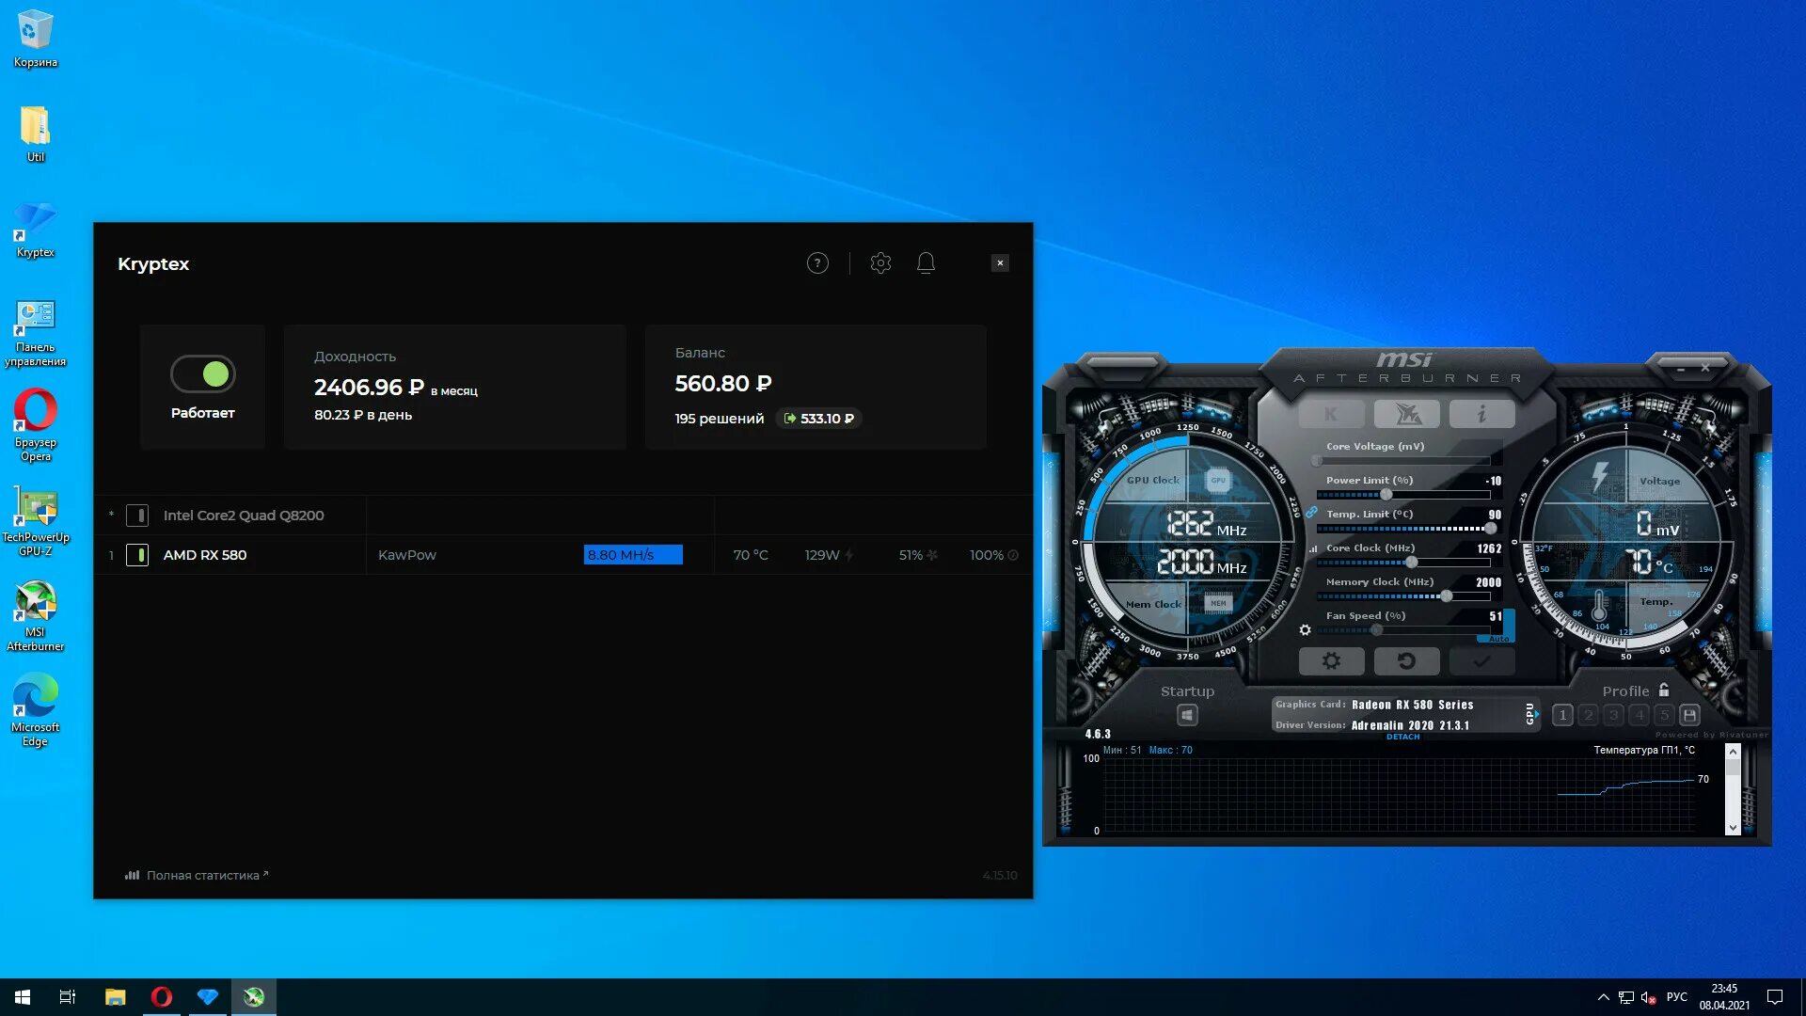Screen dimensions: 1806x1016
Task: Click the 560.80 ₽ balance value
Action: [x=723, y=383]
